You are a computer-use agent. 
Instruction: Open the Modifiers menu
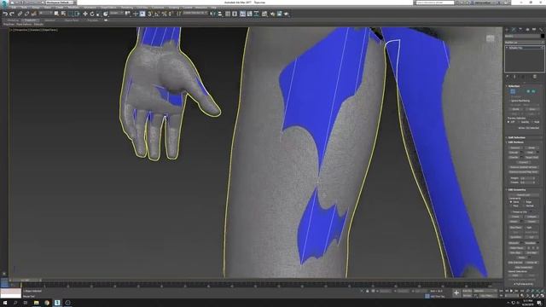coord(73,7)
